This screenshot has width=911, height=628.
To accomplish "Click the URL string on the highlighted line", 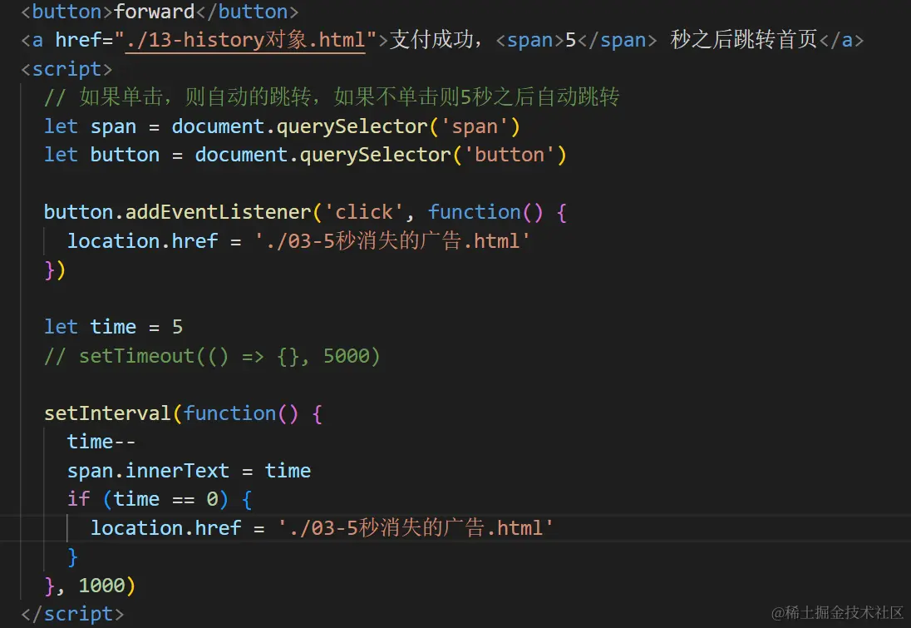I will (416, 528).
